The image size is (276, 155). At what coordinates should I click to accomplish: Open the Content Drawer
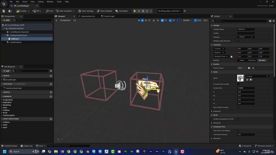pos(9,146)
